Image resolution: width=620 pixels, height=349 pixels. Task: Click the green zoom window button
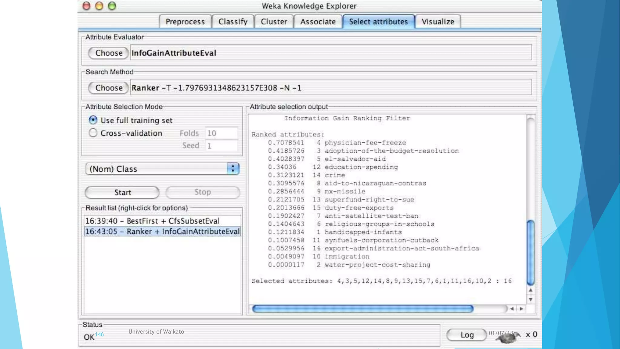[112, 6]
